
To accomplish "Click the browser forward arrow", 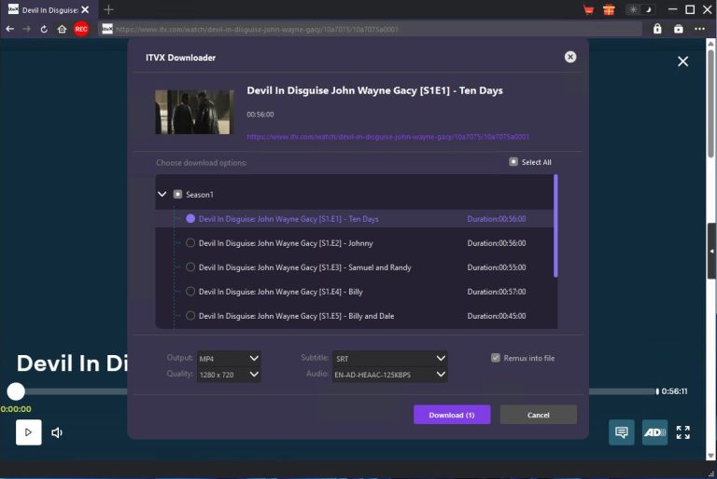I will tap(26, 29).
